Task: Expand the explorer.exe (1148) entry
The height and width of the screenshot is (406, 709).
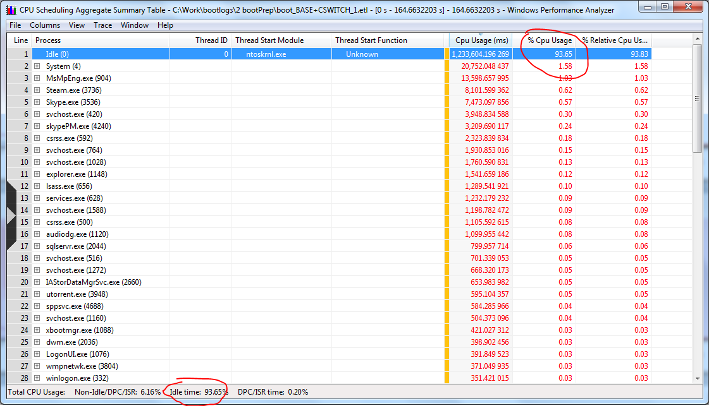Action: [37, 174]
